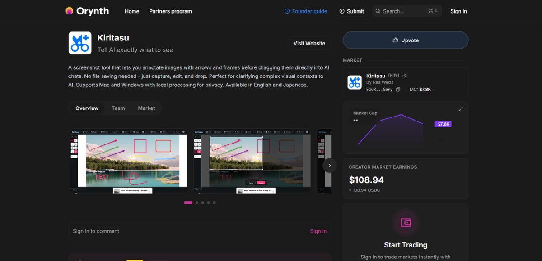Open the Partners program page
The height and width of the screenshot is (261, 542).
click(x=170, y=11)
